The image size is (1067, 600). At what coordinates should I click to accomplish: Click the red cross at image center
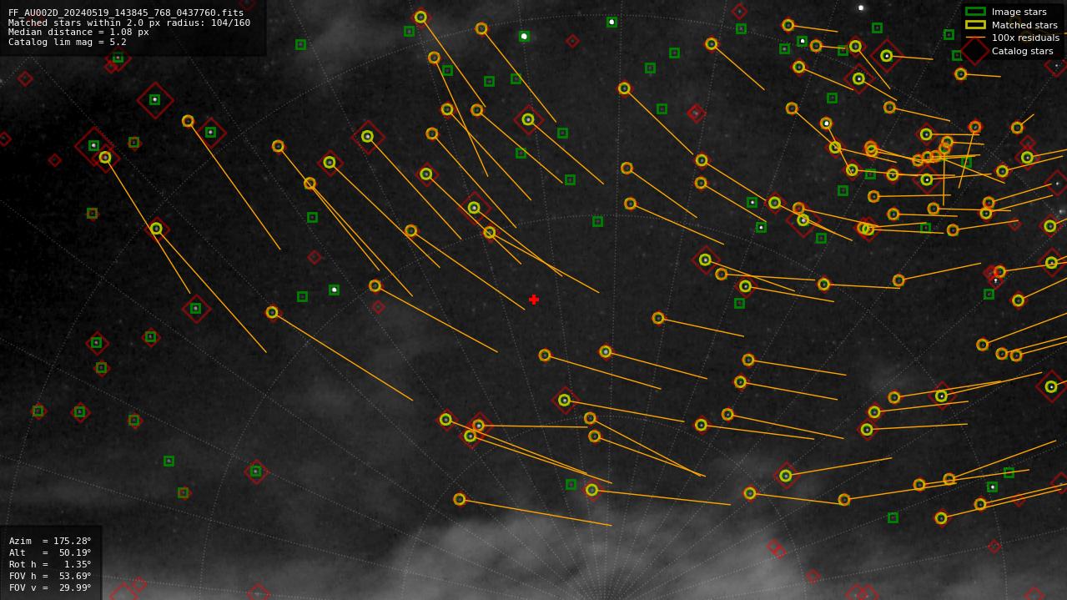(x=534, y=300)
